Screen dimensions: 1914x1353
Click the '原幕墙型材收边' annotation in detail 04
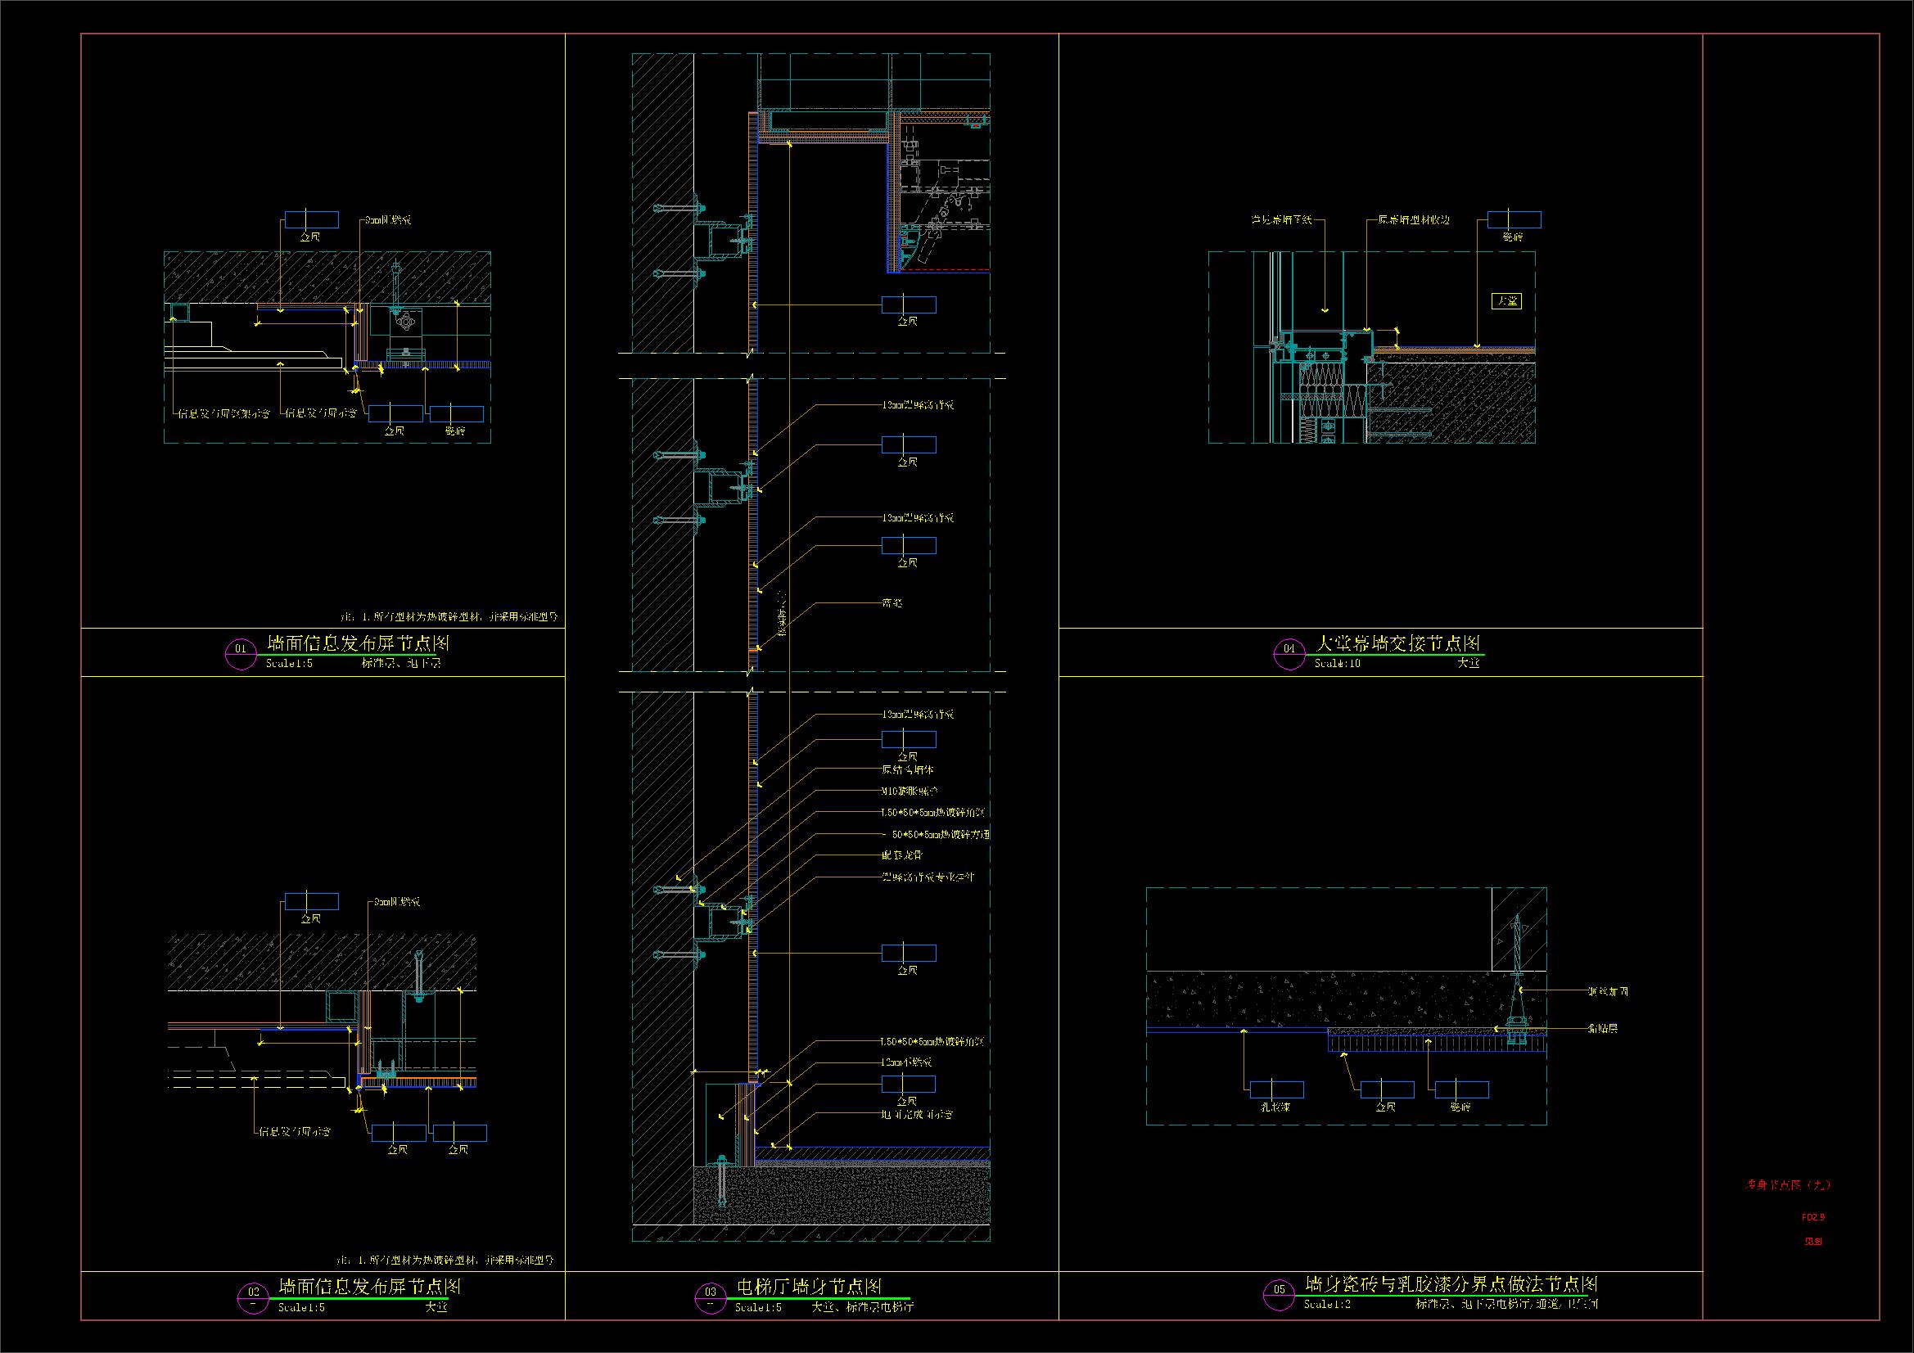click(1414, 220)
